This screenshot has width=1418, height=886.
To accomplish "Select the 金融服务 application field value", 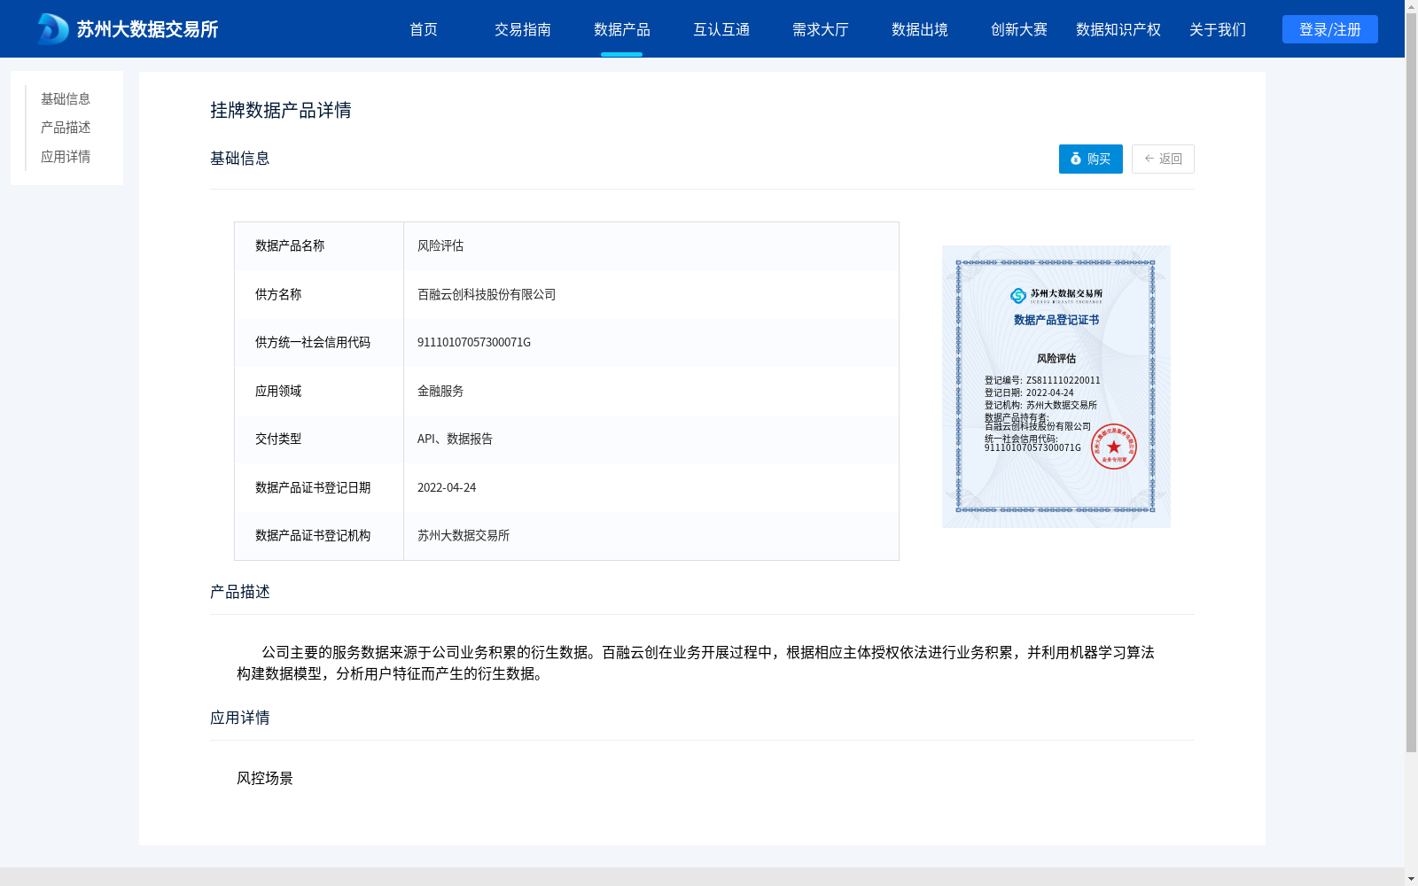I will tap(440, 391).
